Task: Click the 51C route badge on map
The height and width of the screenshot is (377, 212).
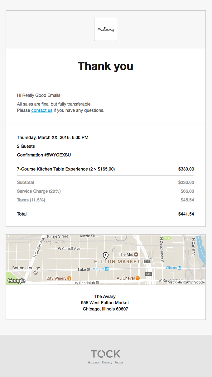Action: [148, 274]
